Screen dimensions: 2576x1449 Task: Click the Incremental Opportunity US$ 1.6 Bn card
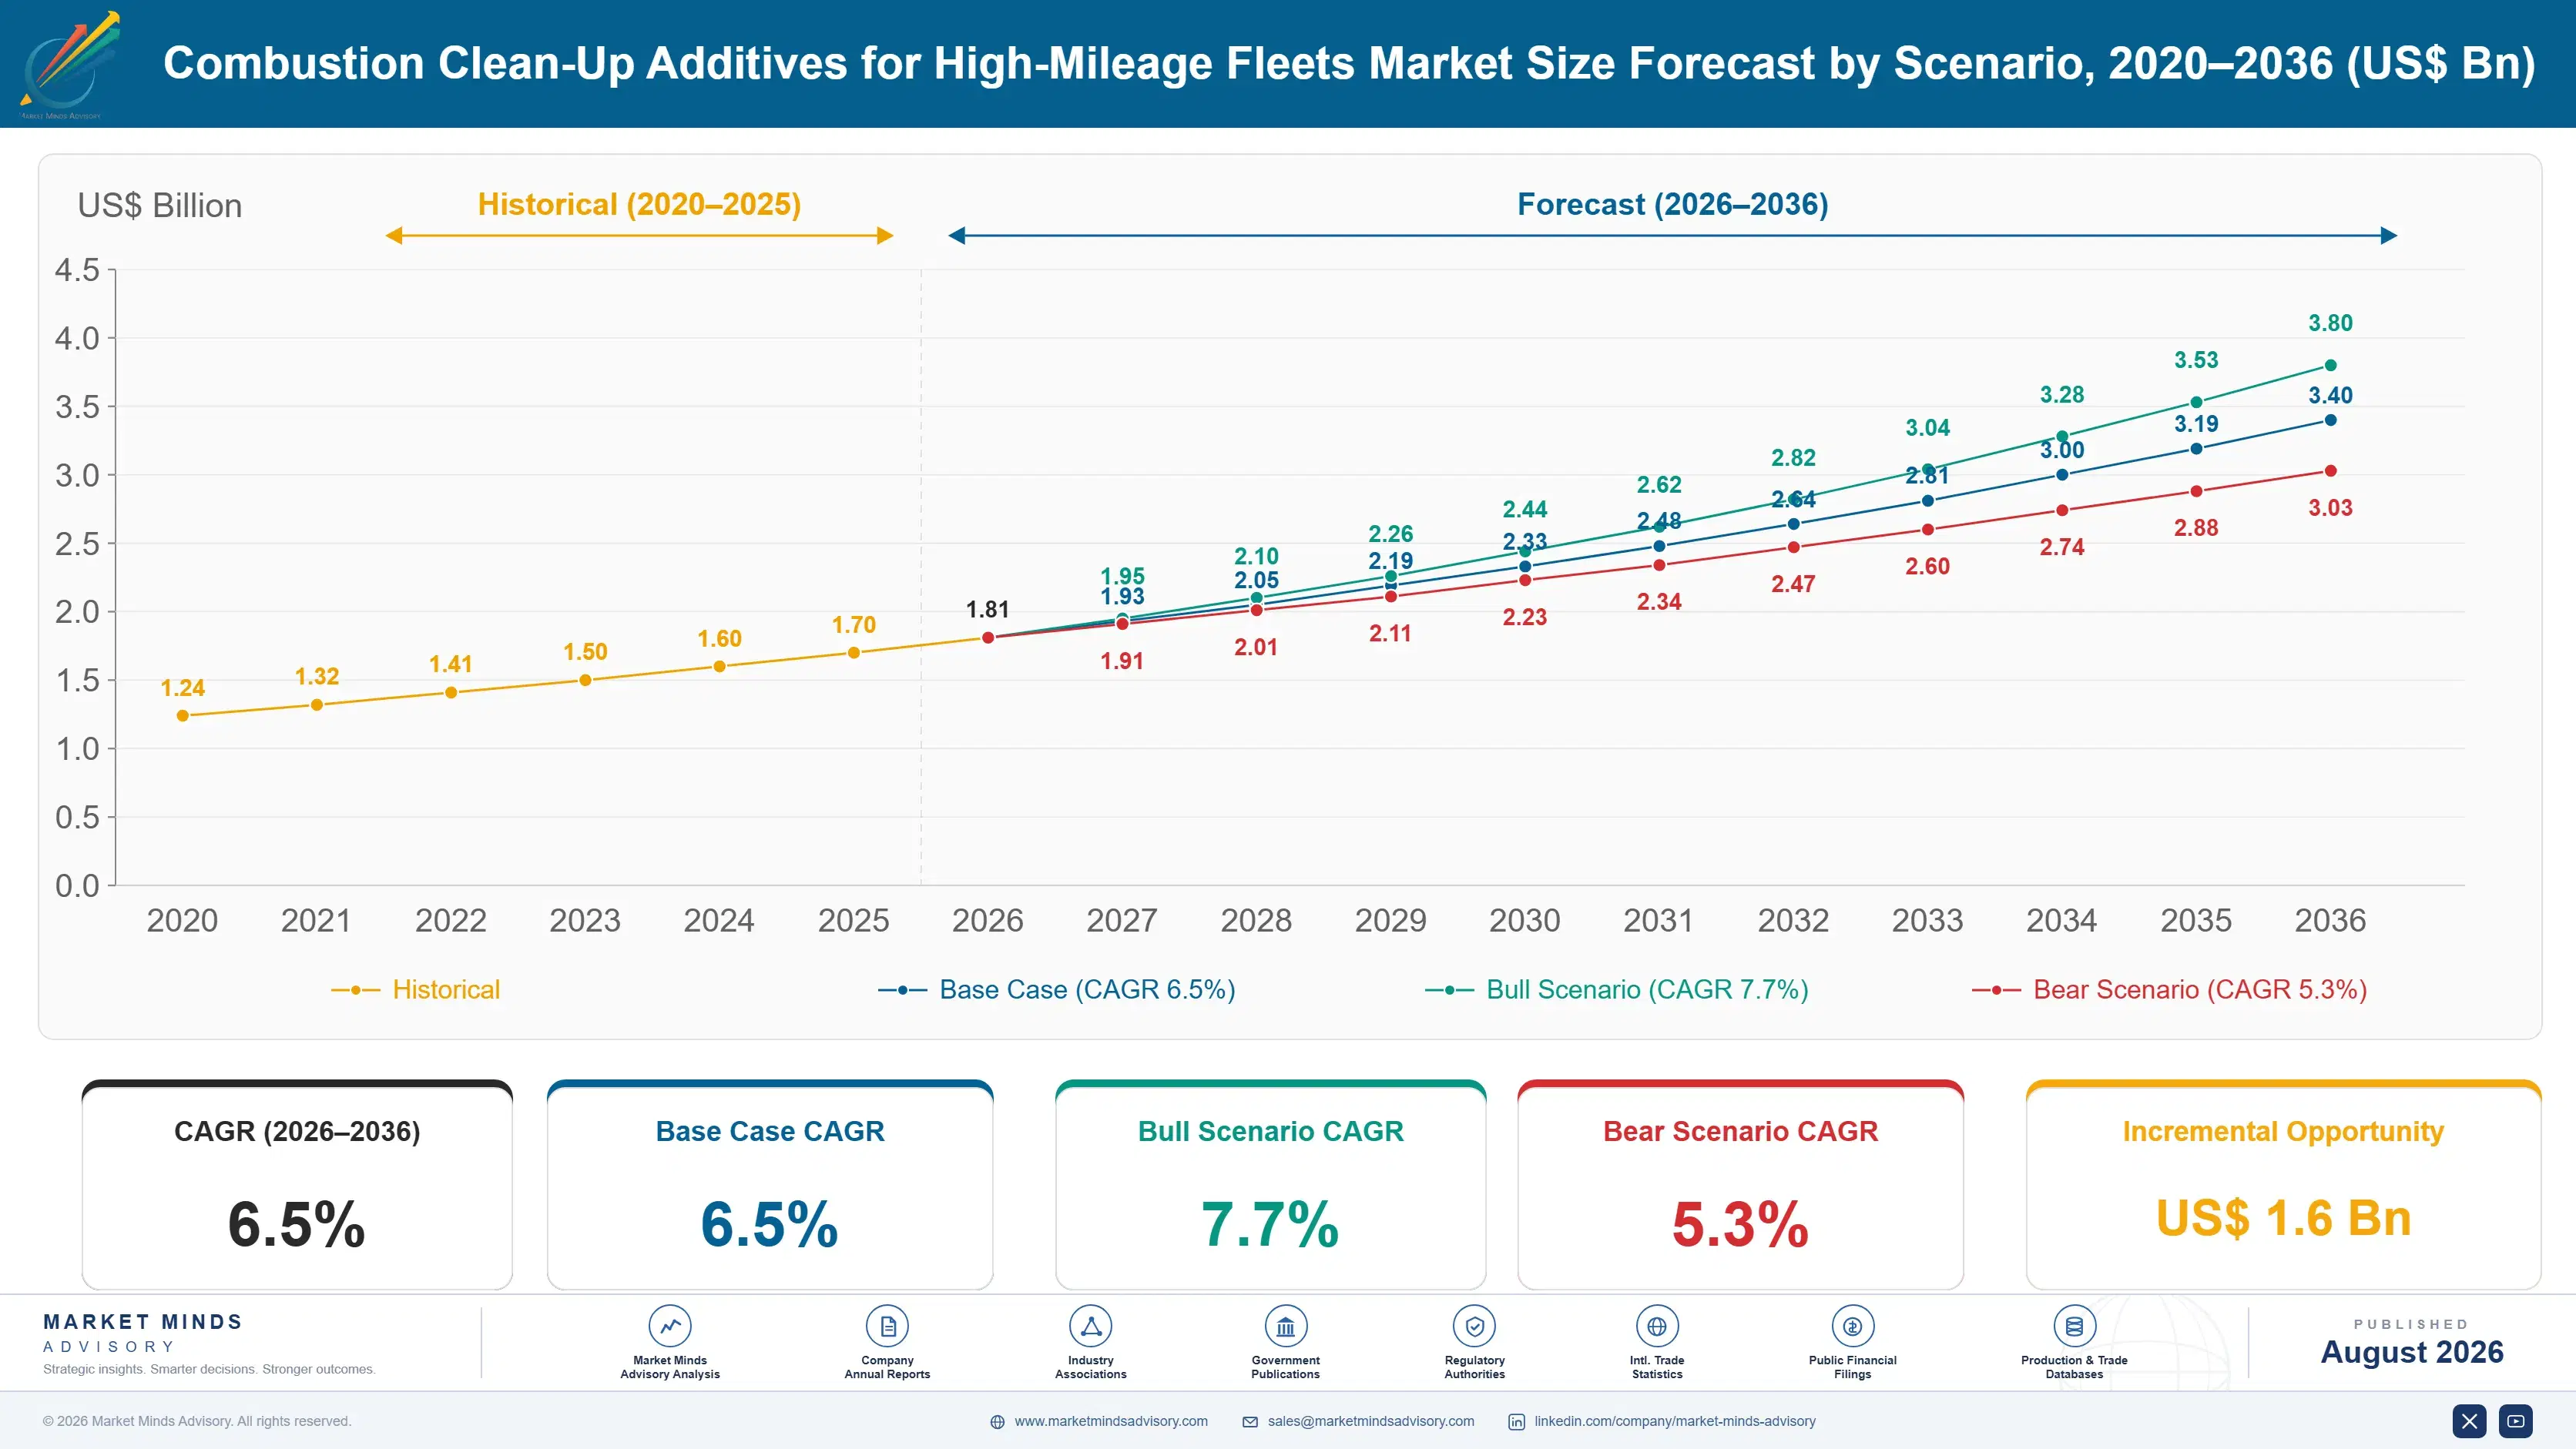pos(2284,1185)
